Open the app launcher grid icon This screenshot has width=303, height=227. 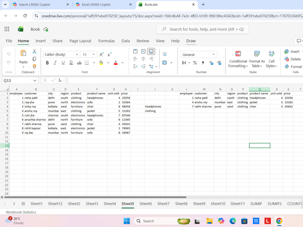7,29
